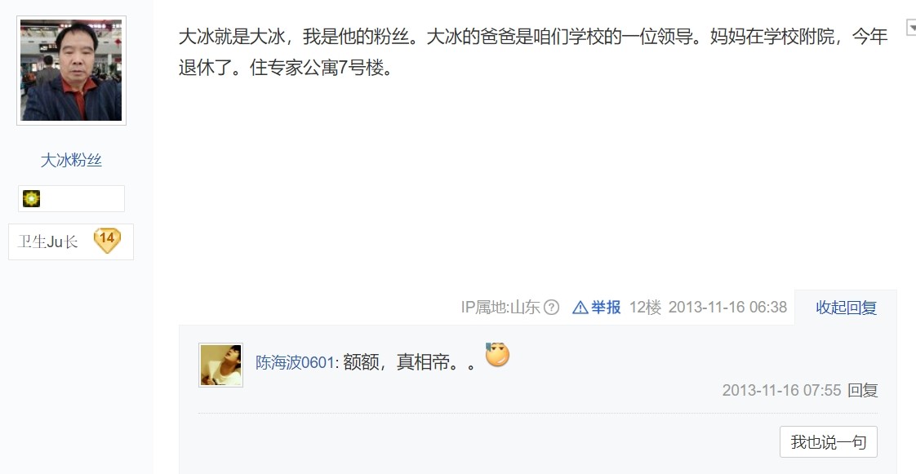Click the reply timestamp 2013-11-16 07:55
916x474 pixels.
pyautogui.click(x=781, y=390)
